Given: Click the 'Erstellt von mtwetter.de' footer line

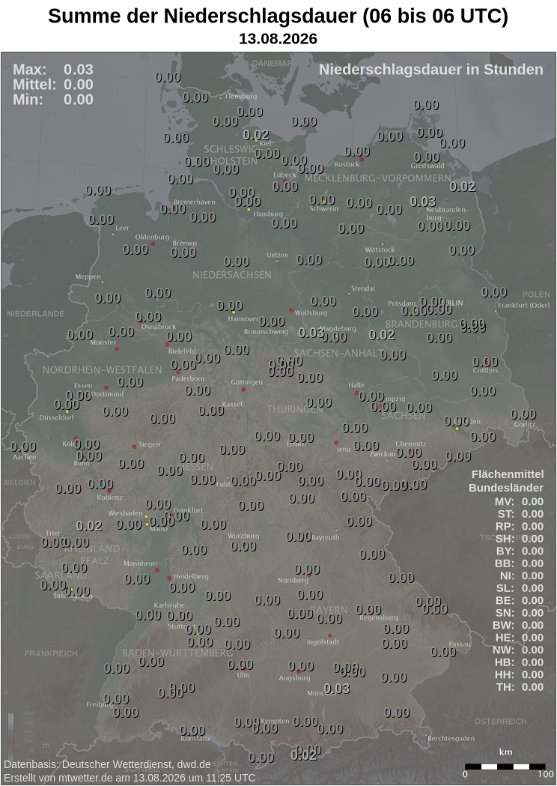Looking at the screenshot, I should (130, 778).
